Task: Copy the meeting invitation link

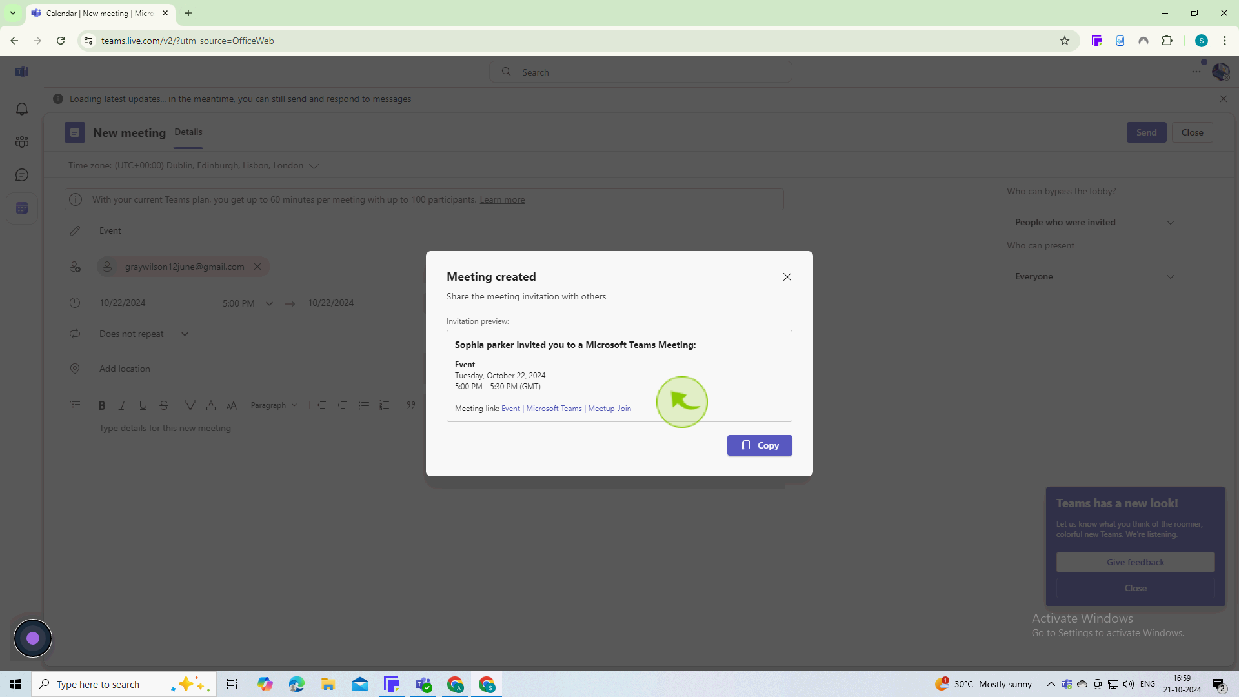Action: click(760, 445)
